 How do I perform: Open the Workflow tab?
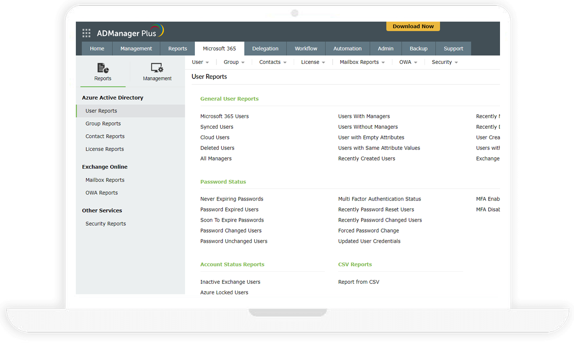click(306, 49)
